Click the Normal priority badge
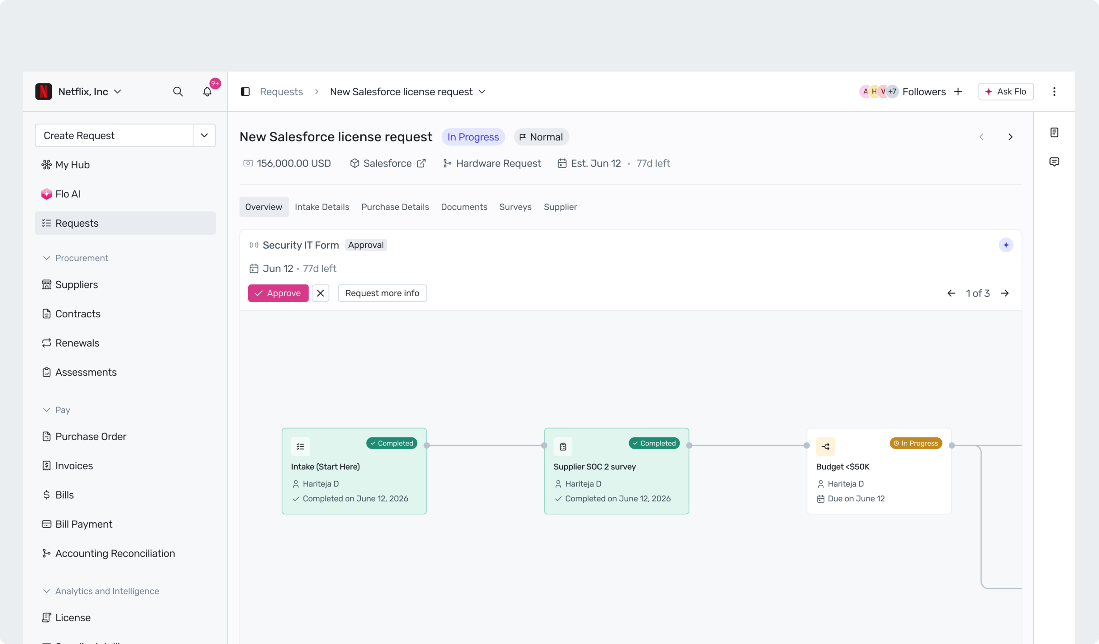This screenshot has height=644, width=1099. (541, 137)
